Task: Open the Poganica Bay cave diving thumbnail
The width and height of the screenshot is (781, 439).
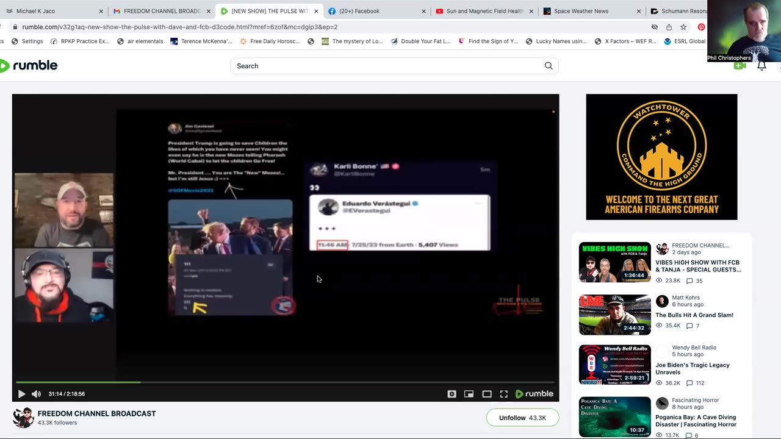Action: pos(615,417)
